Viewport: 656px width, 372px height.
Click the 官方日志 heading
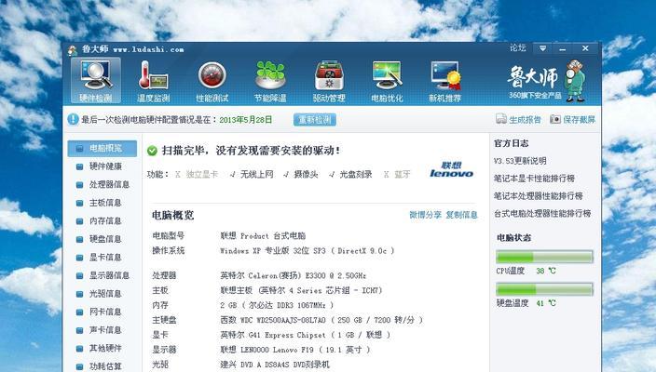(x=512, y=143)
